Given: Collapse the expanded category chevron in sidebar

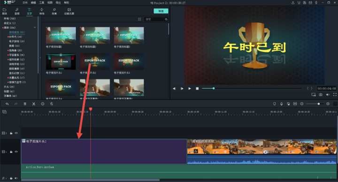Looking at the screenshot, I should click(x=35, y=28).
